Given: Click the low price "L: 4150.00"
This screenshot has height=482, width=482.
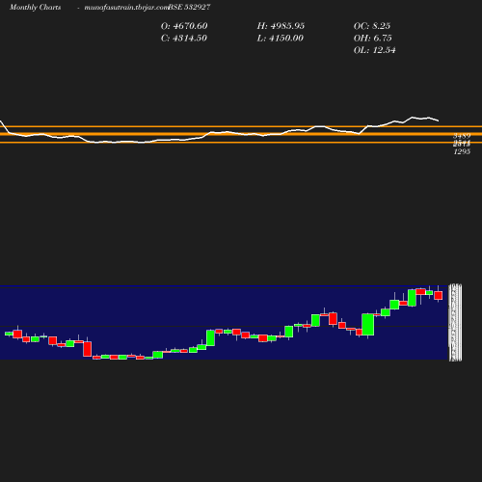Looking at the screenshot, I should coord(280,38).
